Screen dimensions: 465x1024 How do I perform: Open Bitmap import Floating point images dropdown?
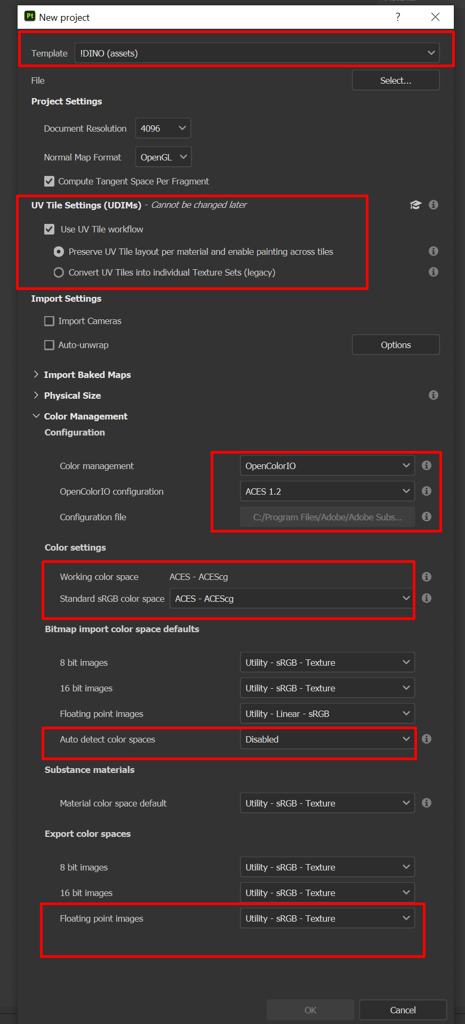[327, 714]
